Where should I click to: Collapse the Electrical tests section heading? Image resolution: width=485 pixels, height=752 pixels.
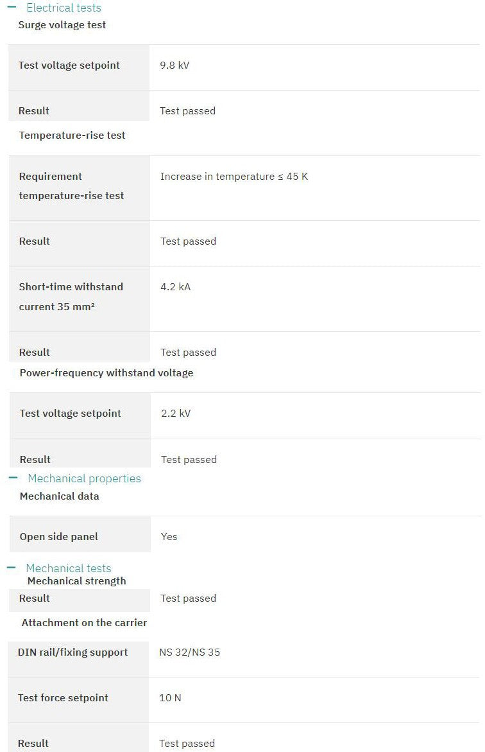[x=64, y=8]
